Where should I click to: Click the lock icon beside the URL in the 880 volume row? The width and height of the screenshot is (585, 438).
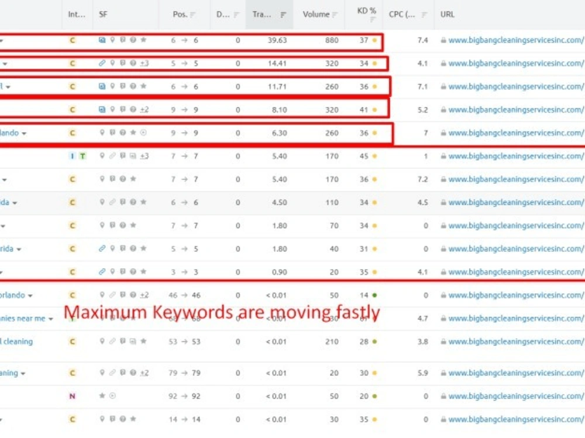tap(443, 40)
